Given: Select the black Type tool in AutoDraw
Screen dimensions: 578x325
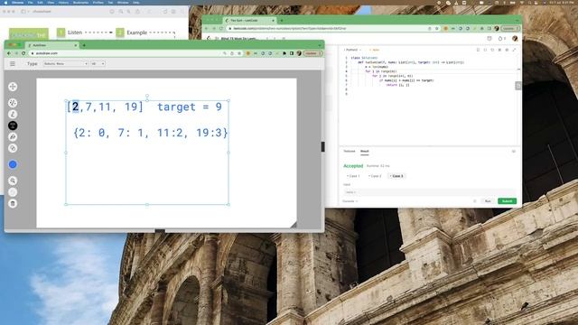Looking at the screenshot, I should [x=13, y=125].
